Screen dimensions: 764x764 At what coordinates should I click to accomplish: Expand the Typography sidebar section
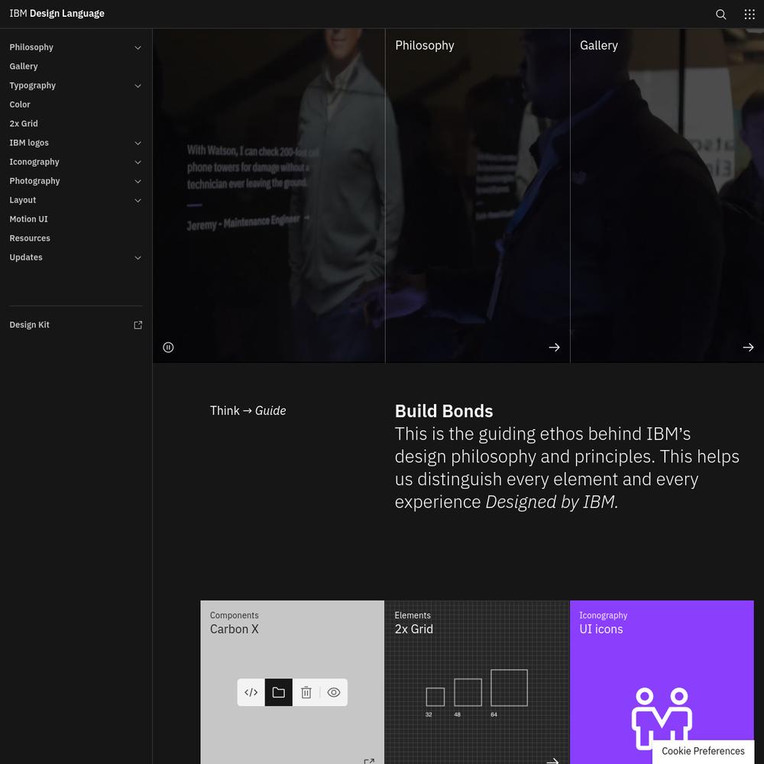[138, 86]
